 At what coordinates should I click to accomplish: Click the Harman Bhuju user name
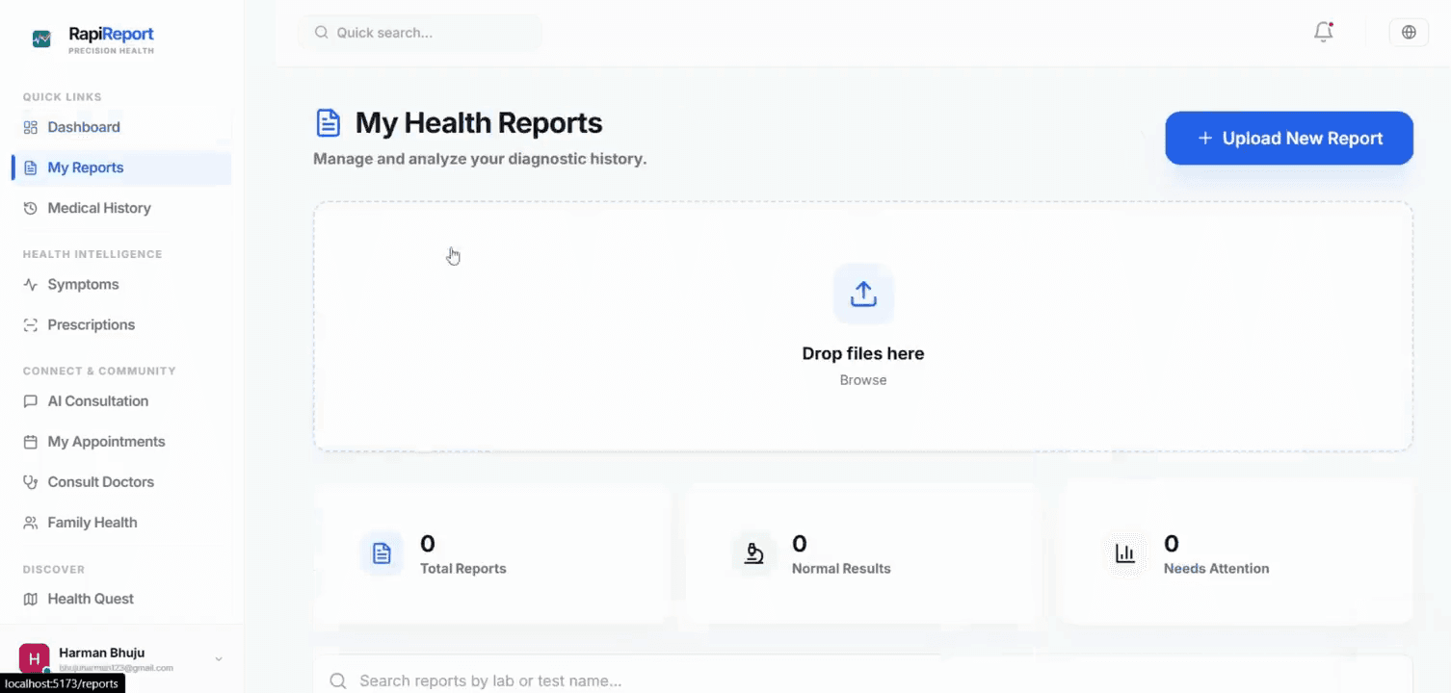102,653
